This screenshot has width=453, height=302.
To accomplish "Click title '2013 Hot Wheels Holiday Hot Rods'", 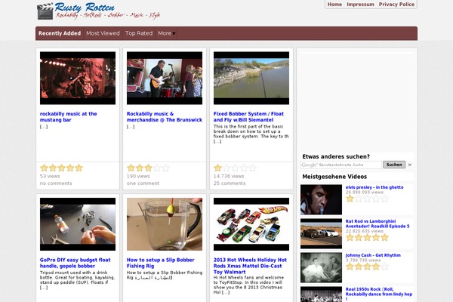I will pos(250,266).
